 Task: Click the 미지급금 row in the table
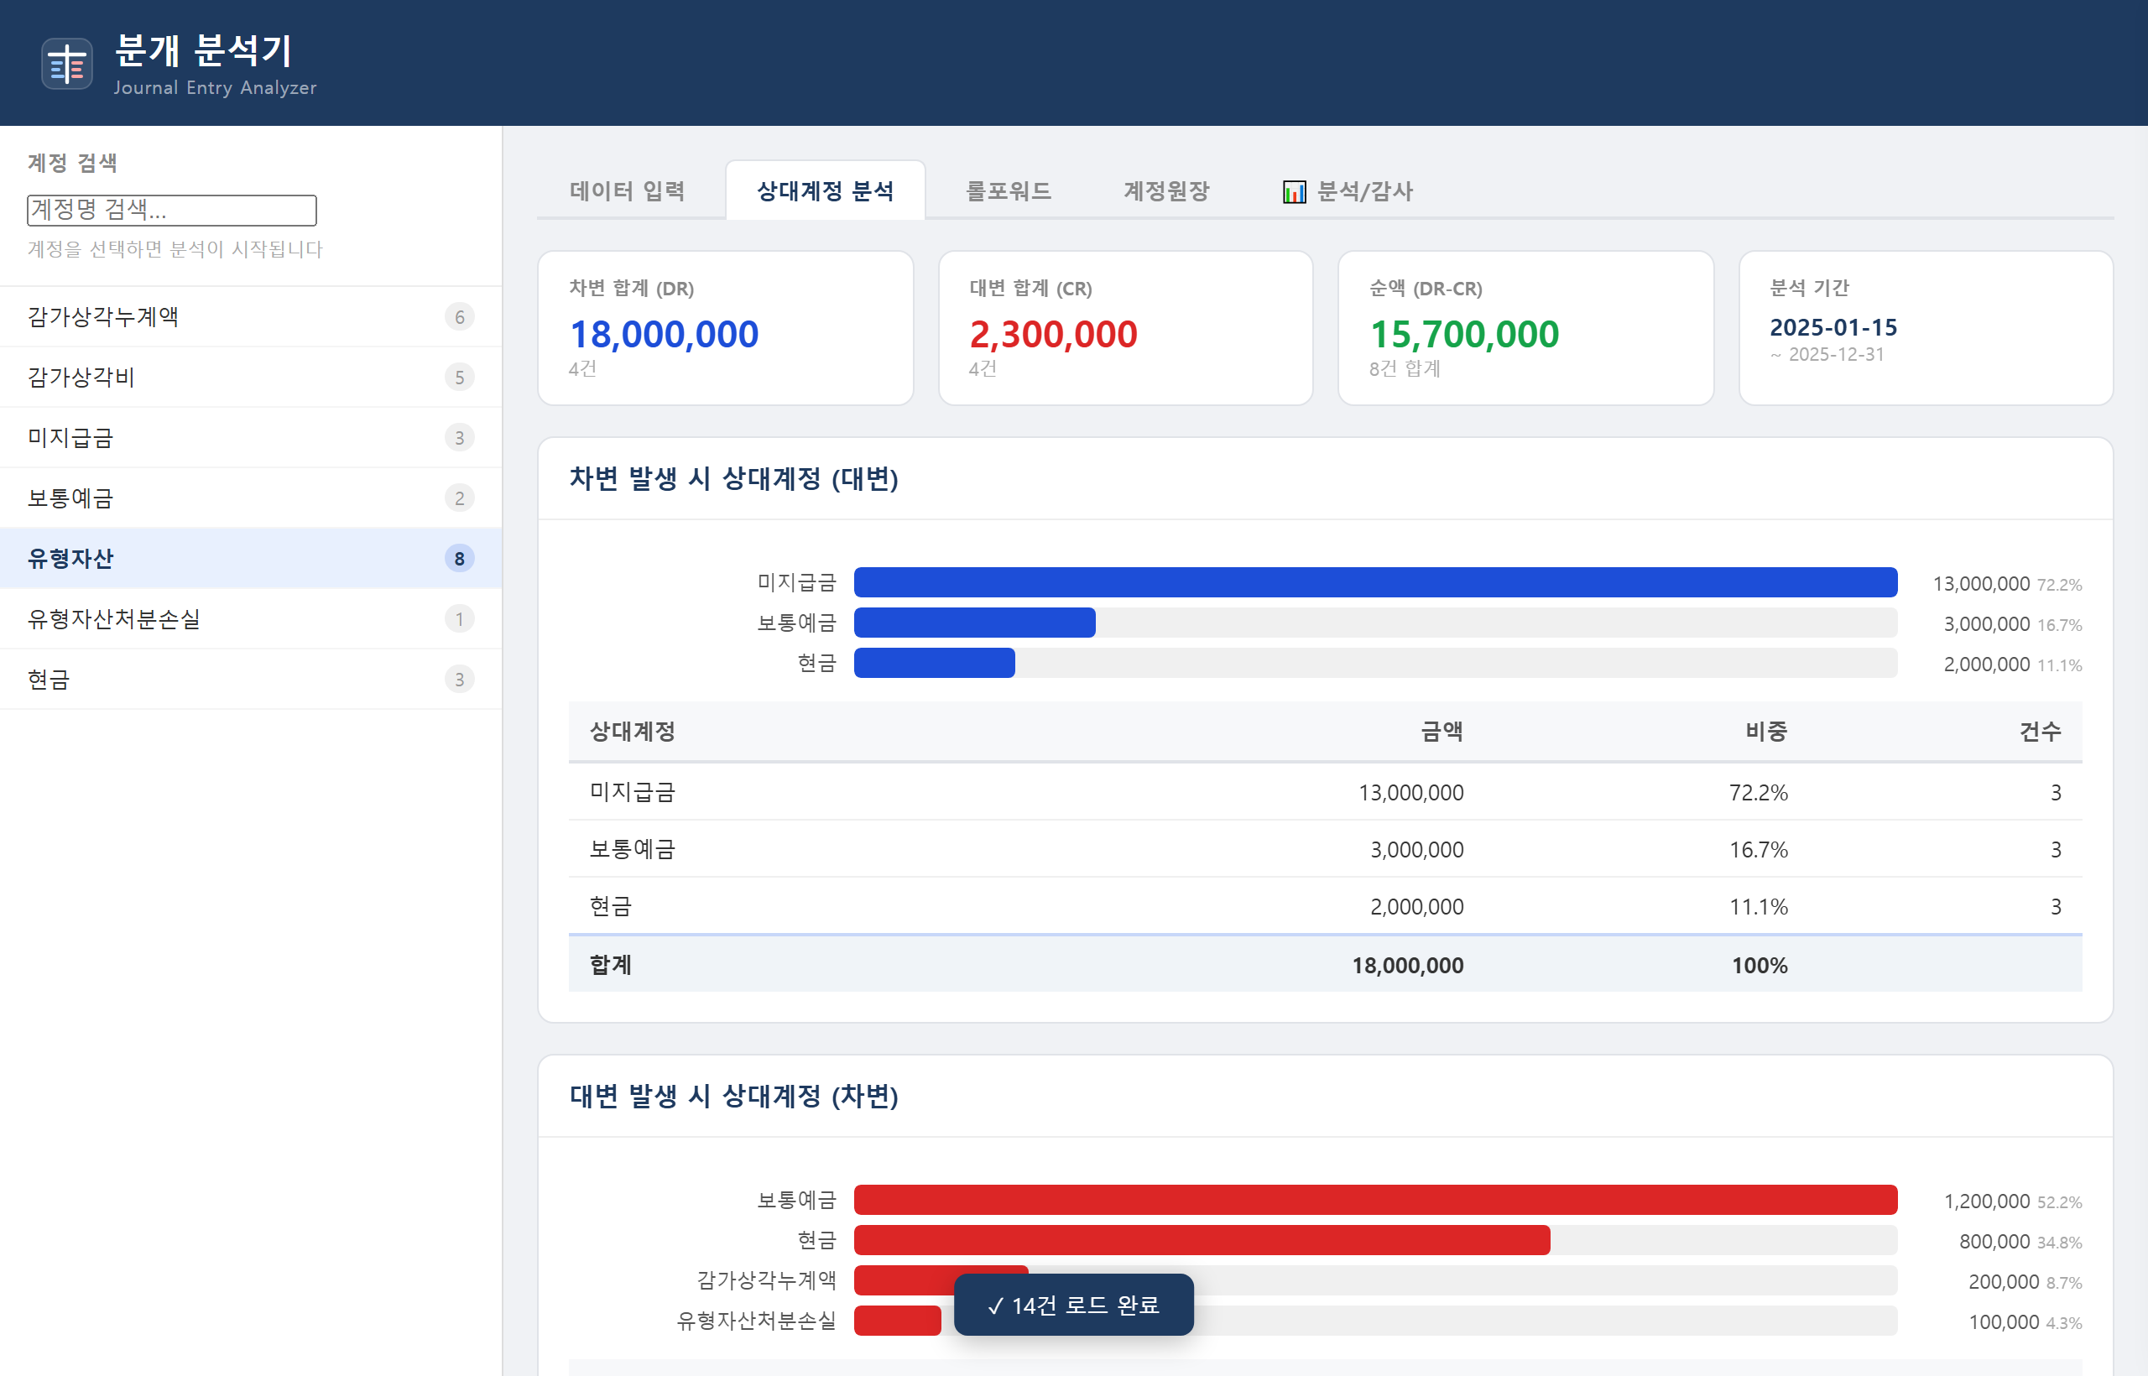click(1325, 793)
